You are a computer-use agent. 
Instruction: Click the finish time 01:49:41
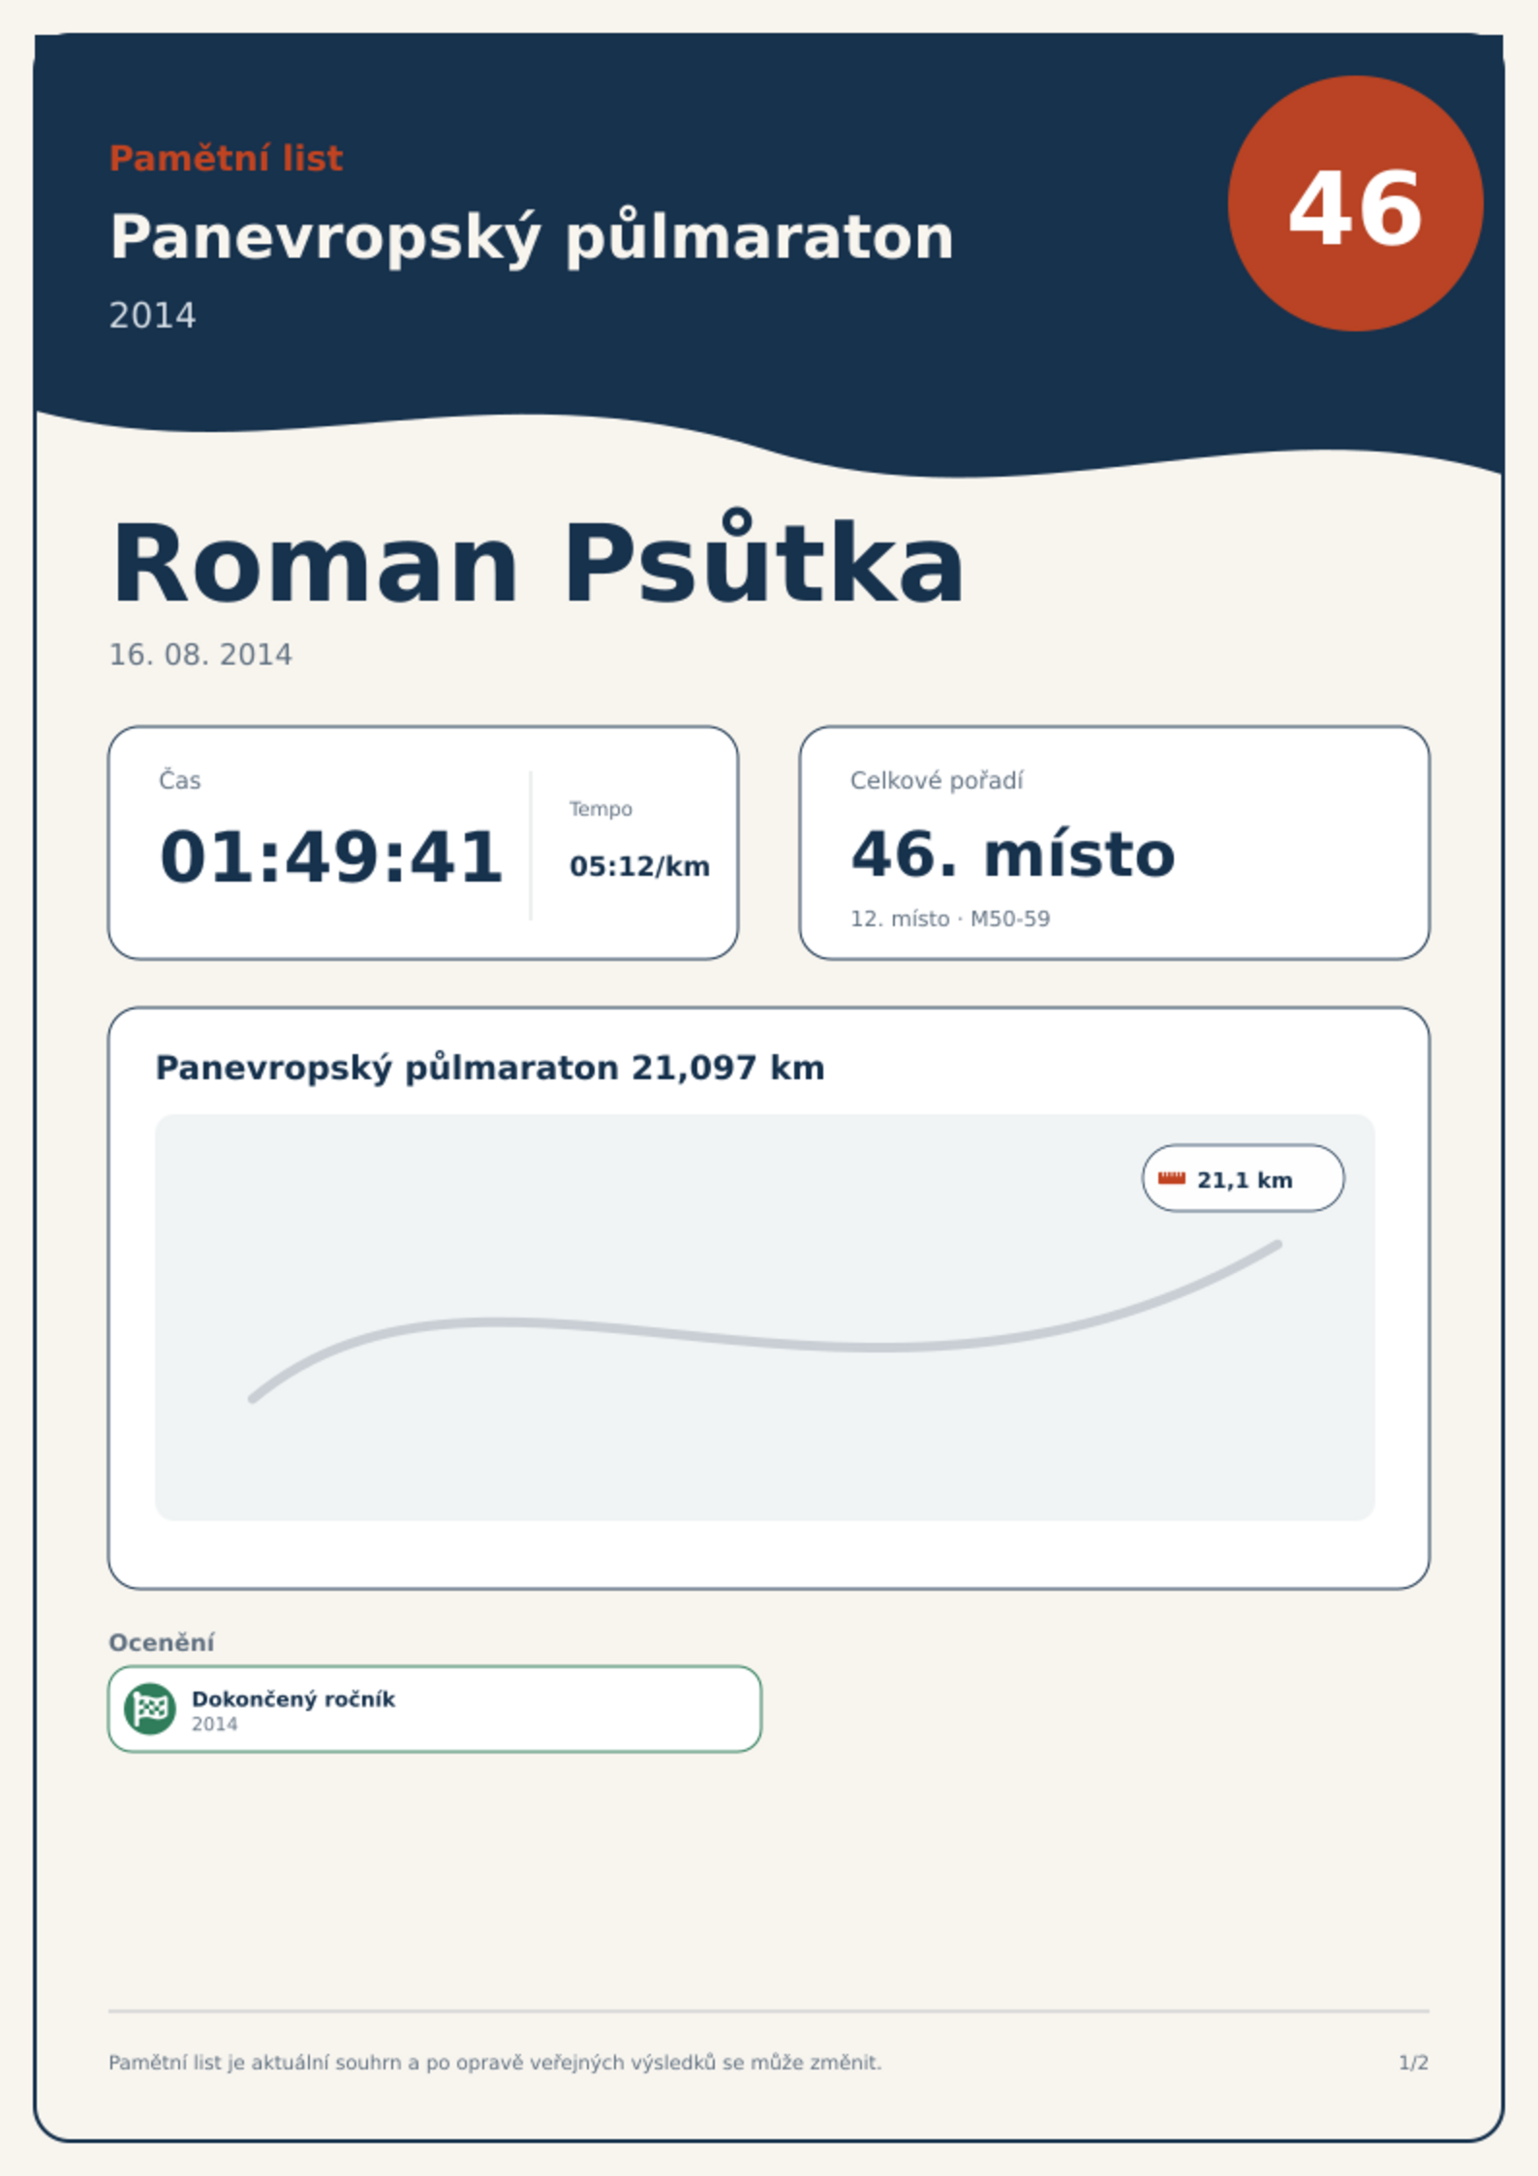coord(331,856)
